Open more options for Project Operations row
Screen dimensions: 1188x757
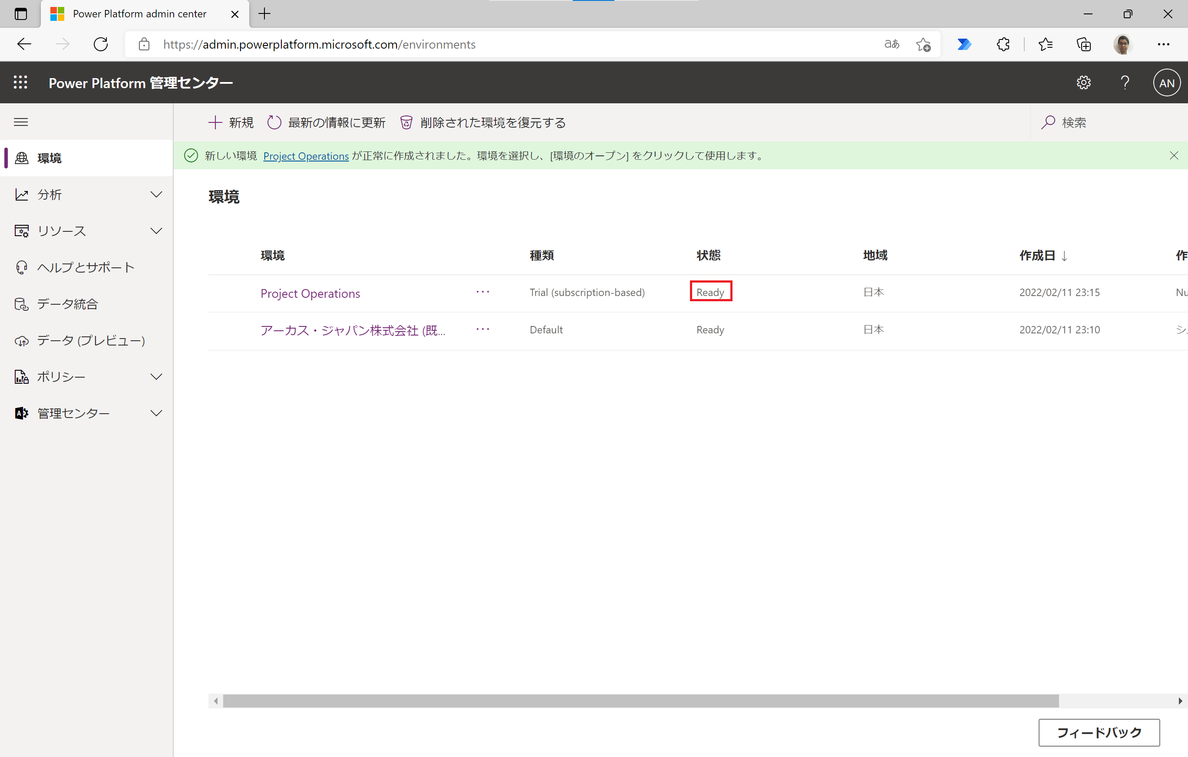(482, 292)
